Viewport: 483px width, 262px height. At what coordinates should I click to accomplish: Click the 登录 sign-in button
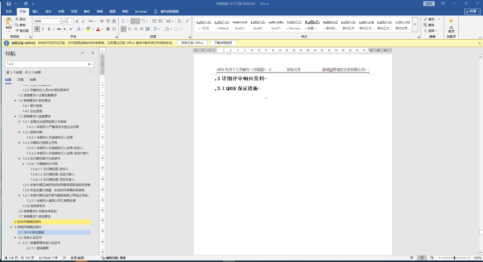[429, 4]
